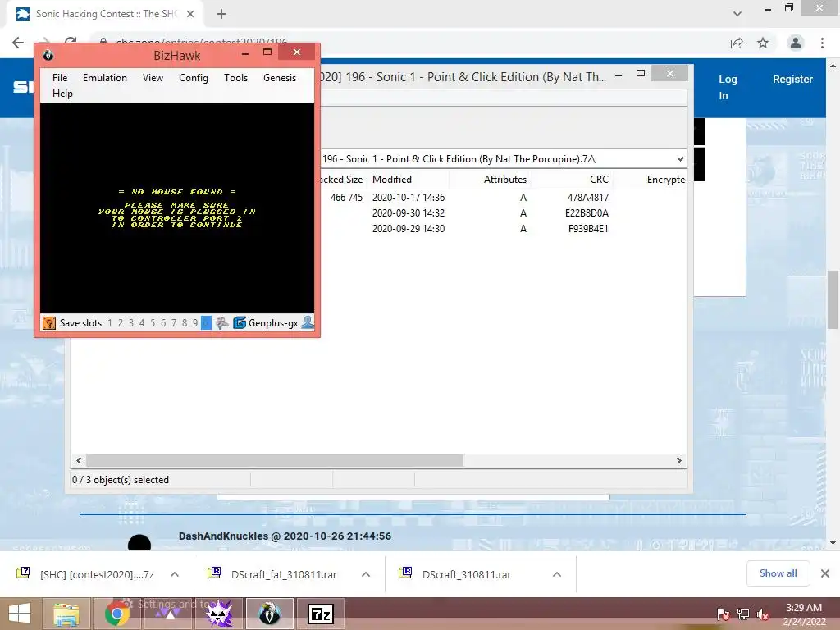840x630 pixels.
Task: Click the question-block icon in BizHawk status bar
Action: (48, 323)
